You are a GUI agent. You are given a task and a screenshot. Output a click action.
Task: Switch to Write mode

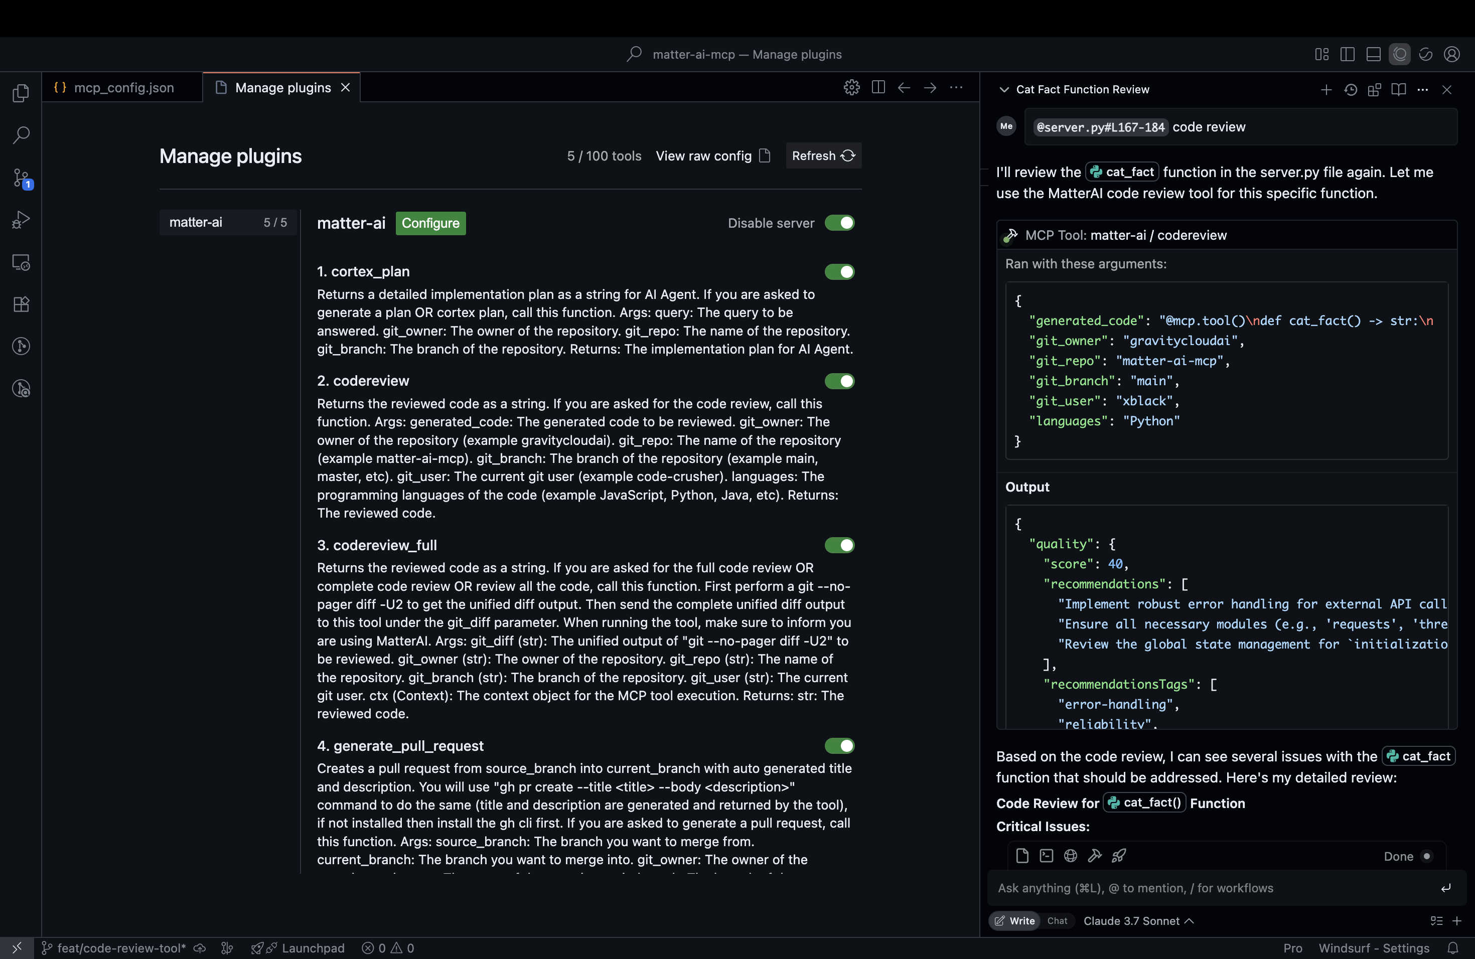(1014, 920)
